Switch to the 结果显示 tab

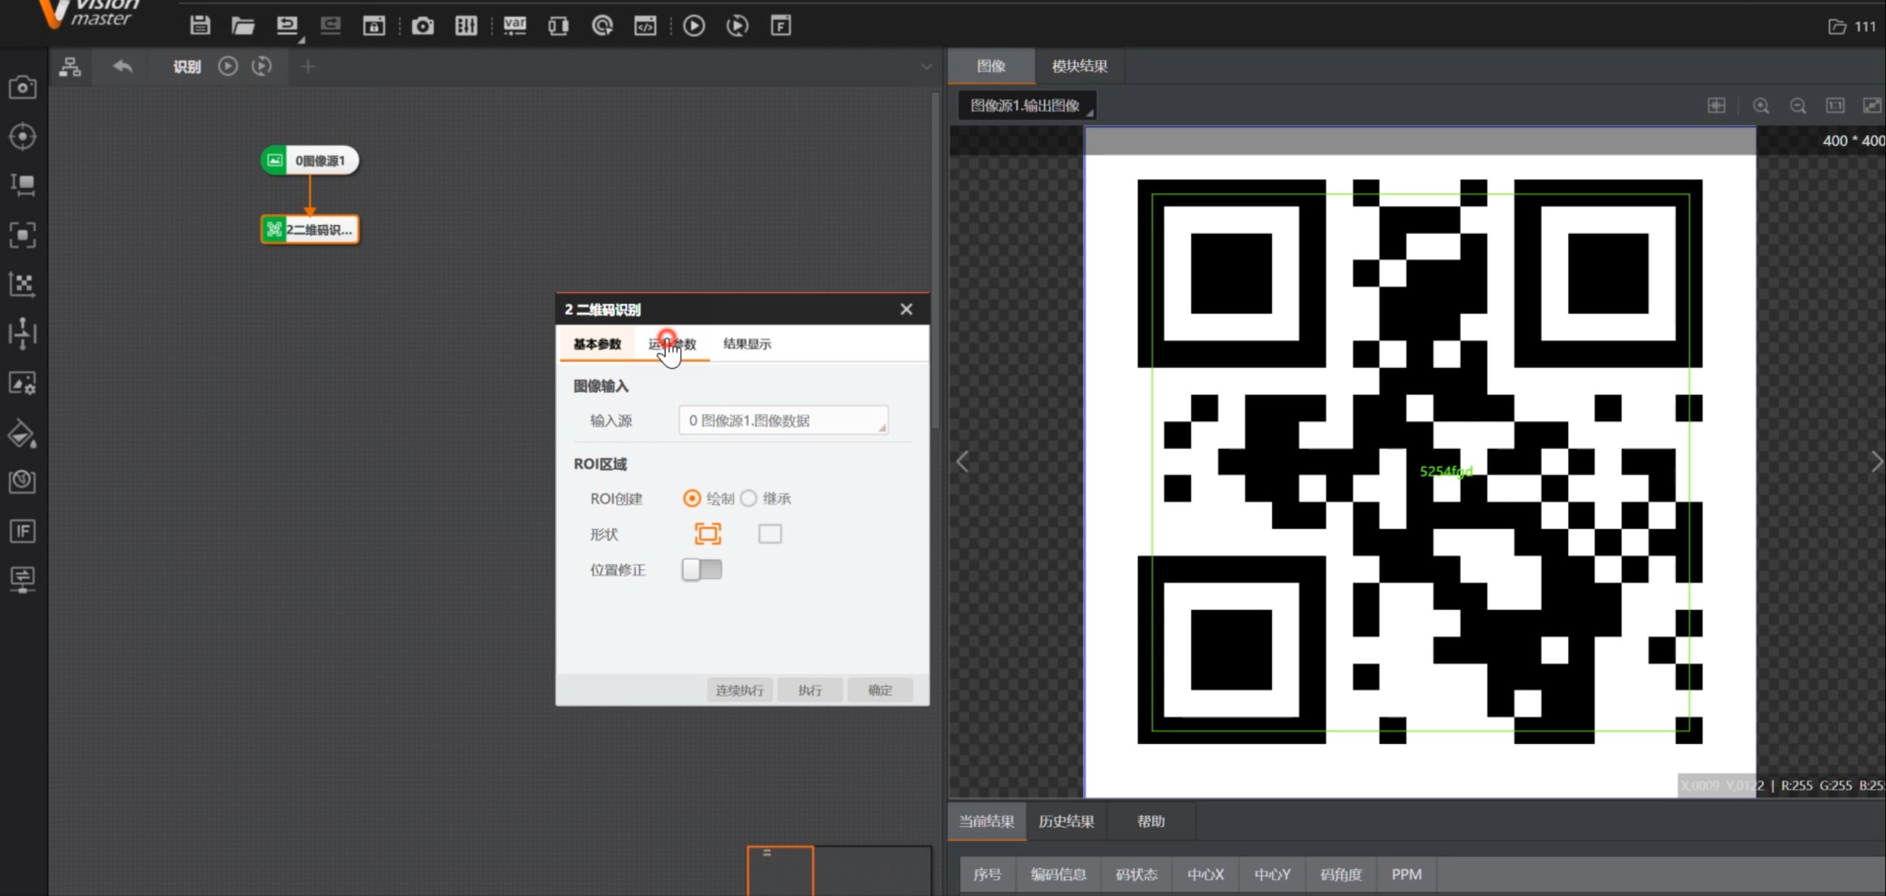pos(747,344)
